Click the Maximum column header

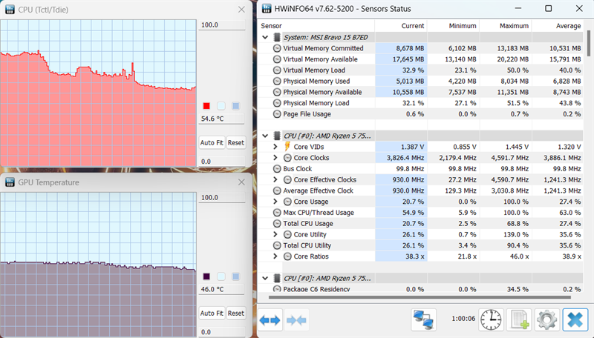point(506,26)
